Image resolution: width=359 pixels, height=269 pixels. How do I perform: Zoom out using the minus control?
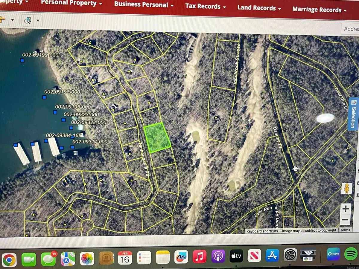(346, 220)
